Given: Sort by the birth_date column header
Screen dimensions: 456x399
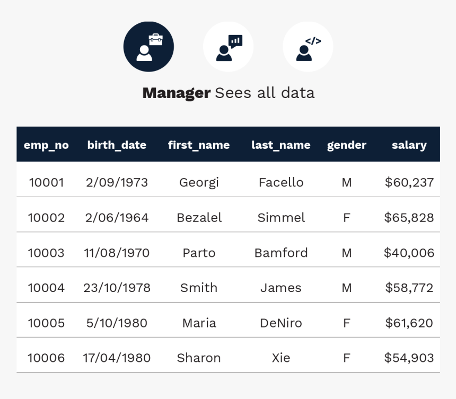Looking at the screenshot, I should [117, 145].
